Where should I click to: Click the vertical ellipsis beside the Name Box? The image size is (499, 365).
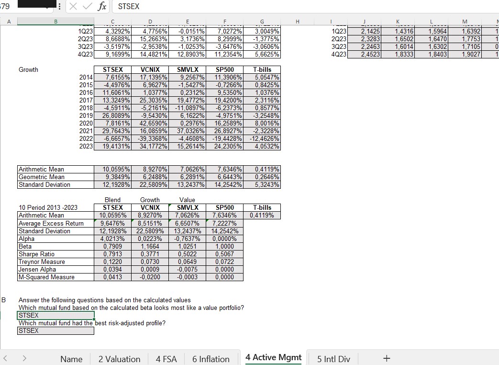click(59, 5)
